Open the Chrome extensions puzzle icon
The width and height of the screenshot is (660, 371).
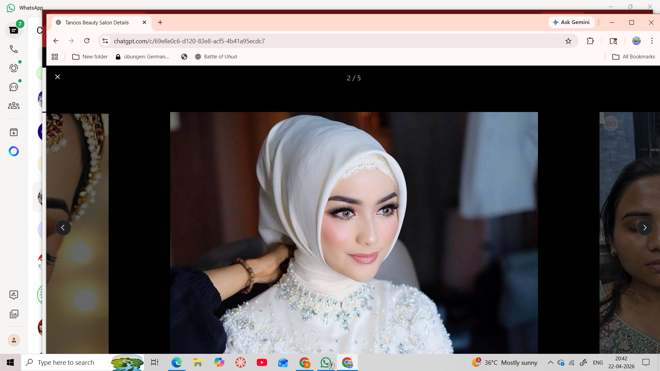tap(590, 41)
